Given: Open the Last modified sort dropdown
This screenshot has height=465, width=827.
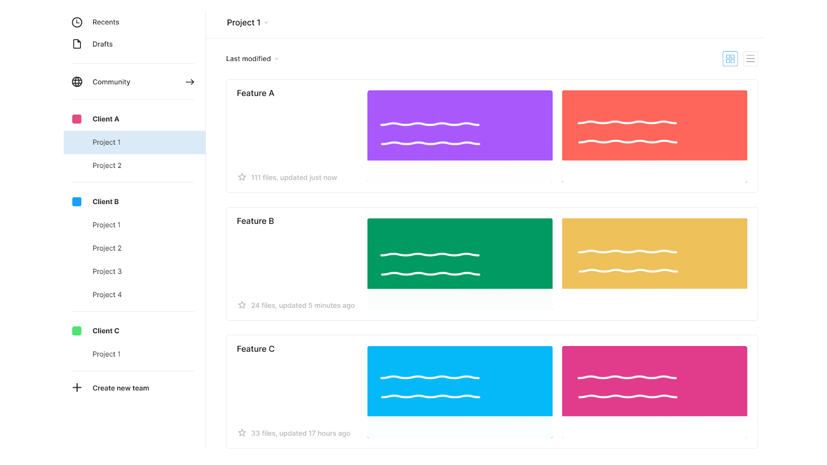Looking at the screenshot, I should (x=252, y=59).
